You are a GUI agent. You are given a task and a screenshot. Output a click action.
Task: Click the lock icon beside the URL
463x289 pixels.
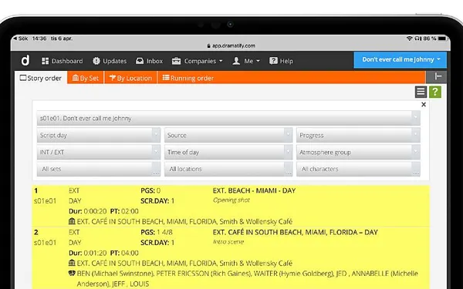point(209,45)
